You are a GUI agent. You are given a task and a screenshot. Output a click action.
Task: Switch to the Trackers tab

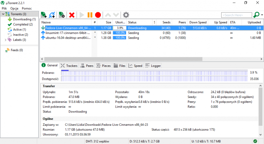69,66
